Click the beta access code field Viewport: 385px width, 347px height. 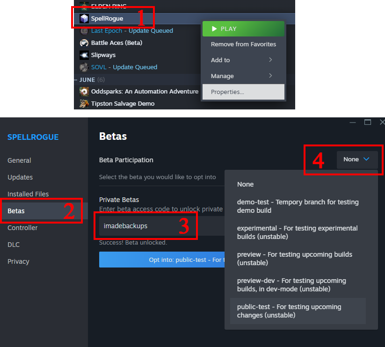tap(162, 226)
